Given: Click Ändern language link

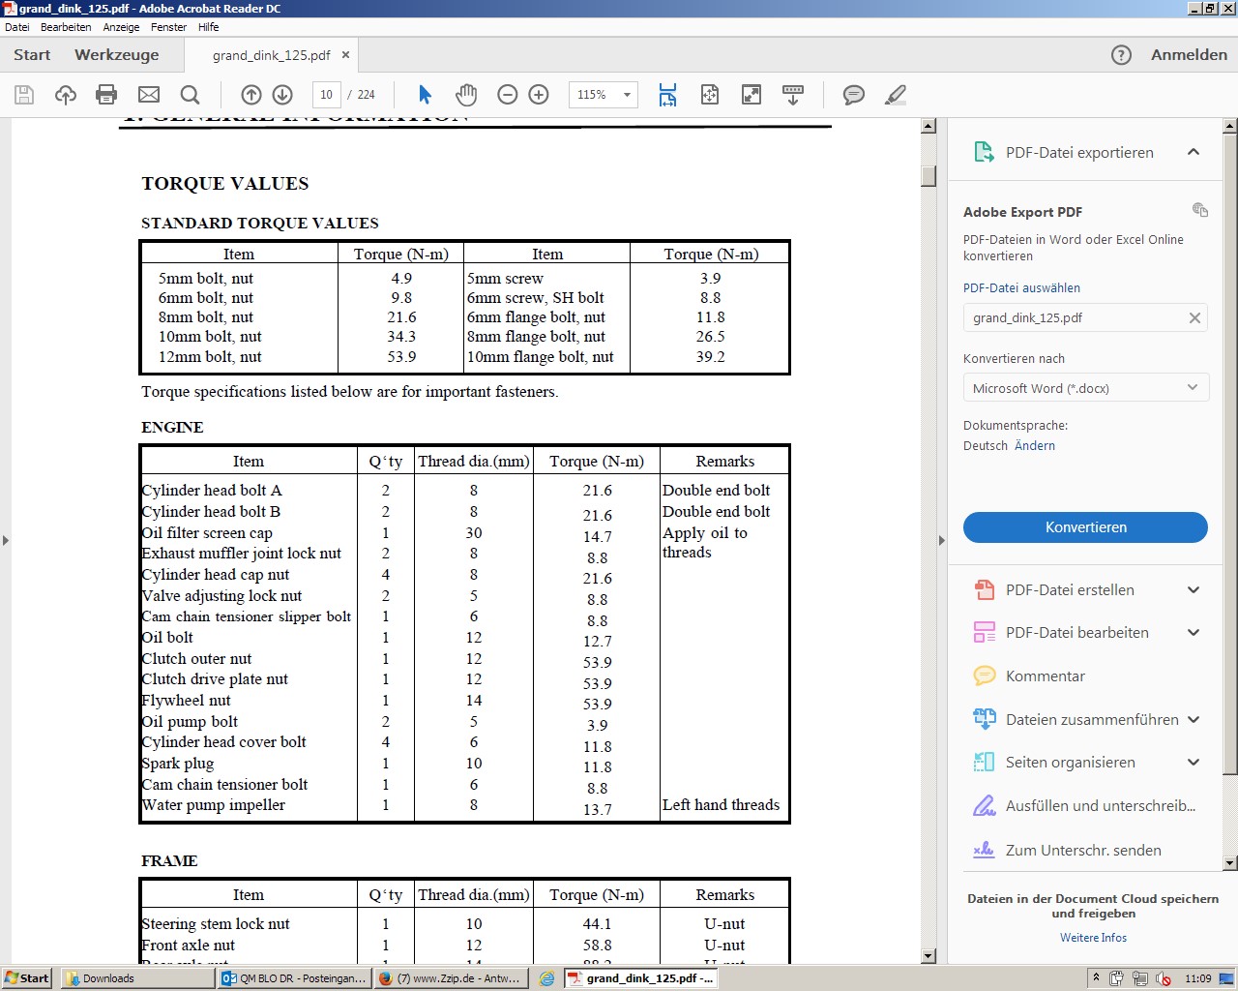Looking at the screenshot, I should click(1035, 446).
